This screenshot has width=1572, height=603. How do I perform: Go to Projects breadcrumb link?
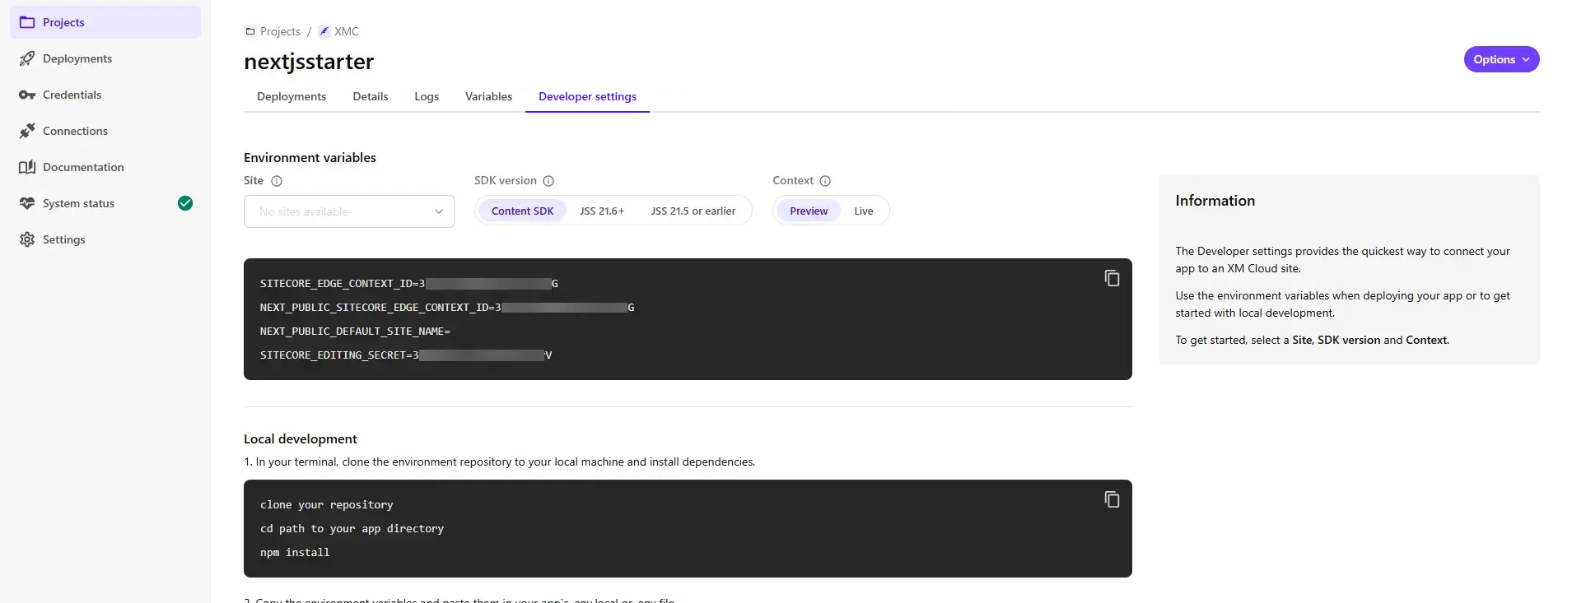(x=280, y=31)
